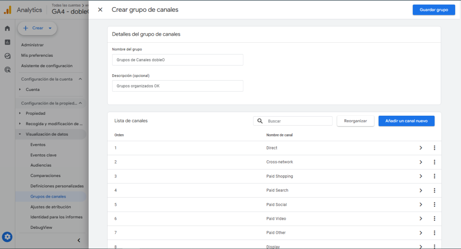Select Grupos de canales in the sidebar

pos(48,196)
